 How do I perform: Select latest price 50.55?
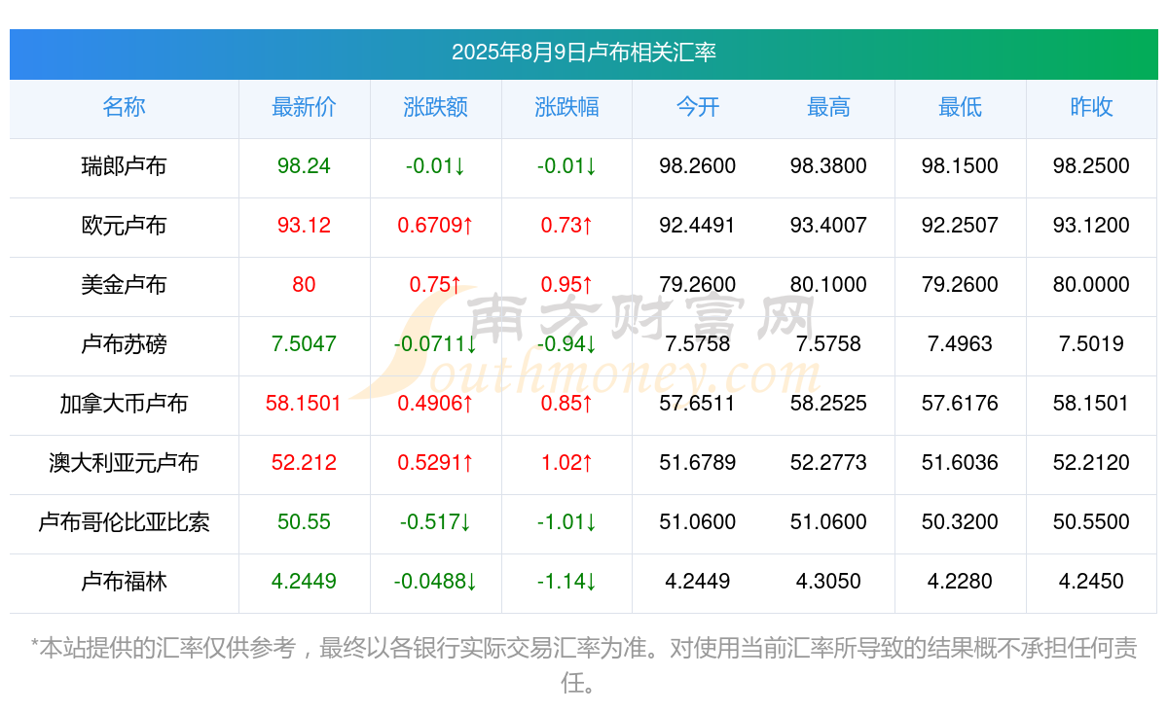tap(304, 522)
